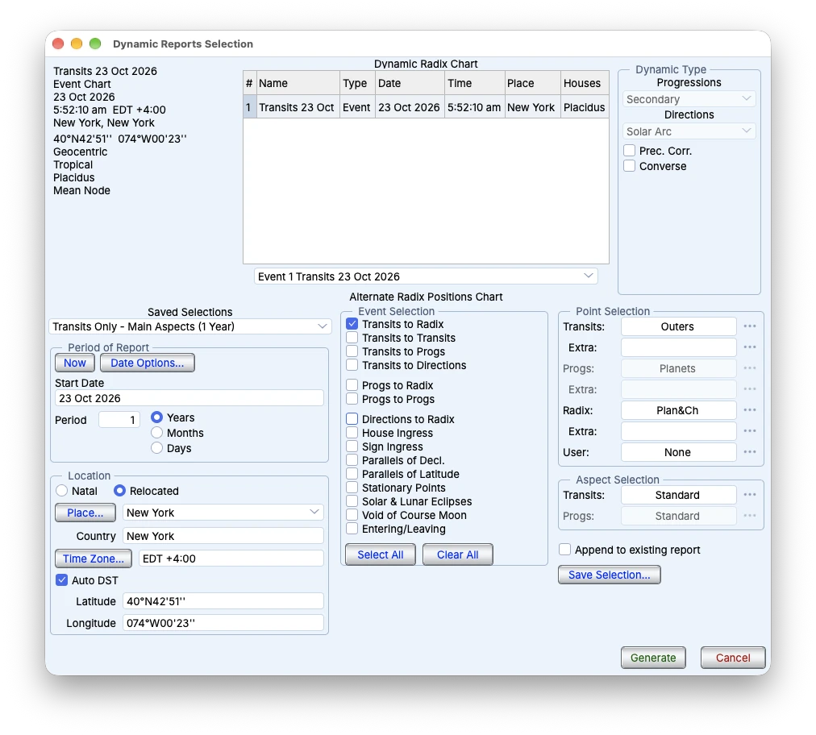Uncheck Transits to Radix
The height and width of the screenshot is (735, 816).
tap(352, 323)
